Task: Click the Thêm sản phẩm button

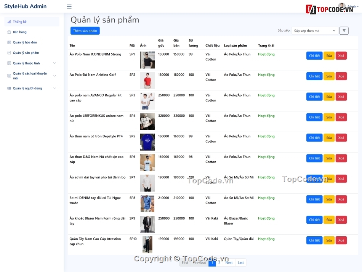Action: pos(85,30)
